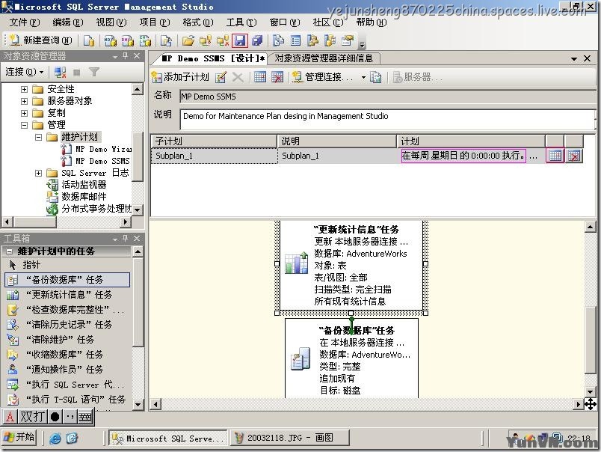This screenshot has height=452, width=601.
Task: Select “执行 T-SQL 语句” task in toolbox
Action: (x=67, y=400)
